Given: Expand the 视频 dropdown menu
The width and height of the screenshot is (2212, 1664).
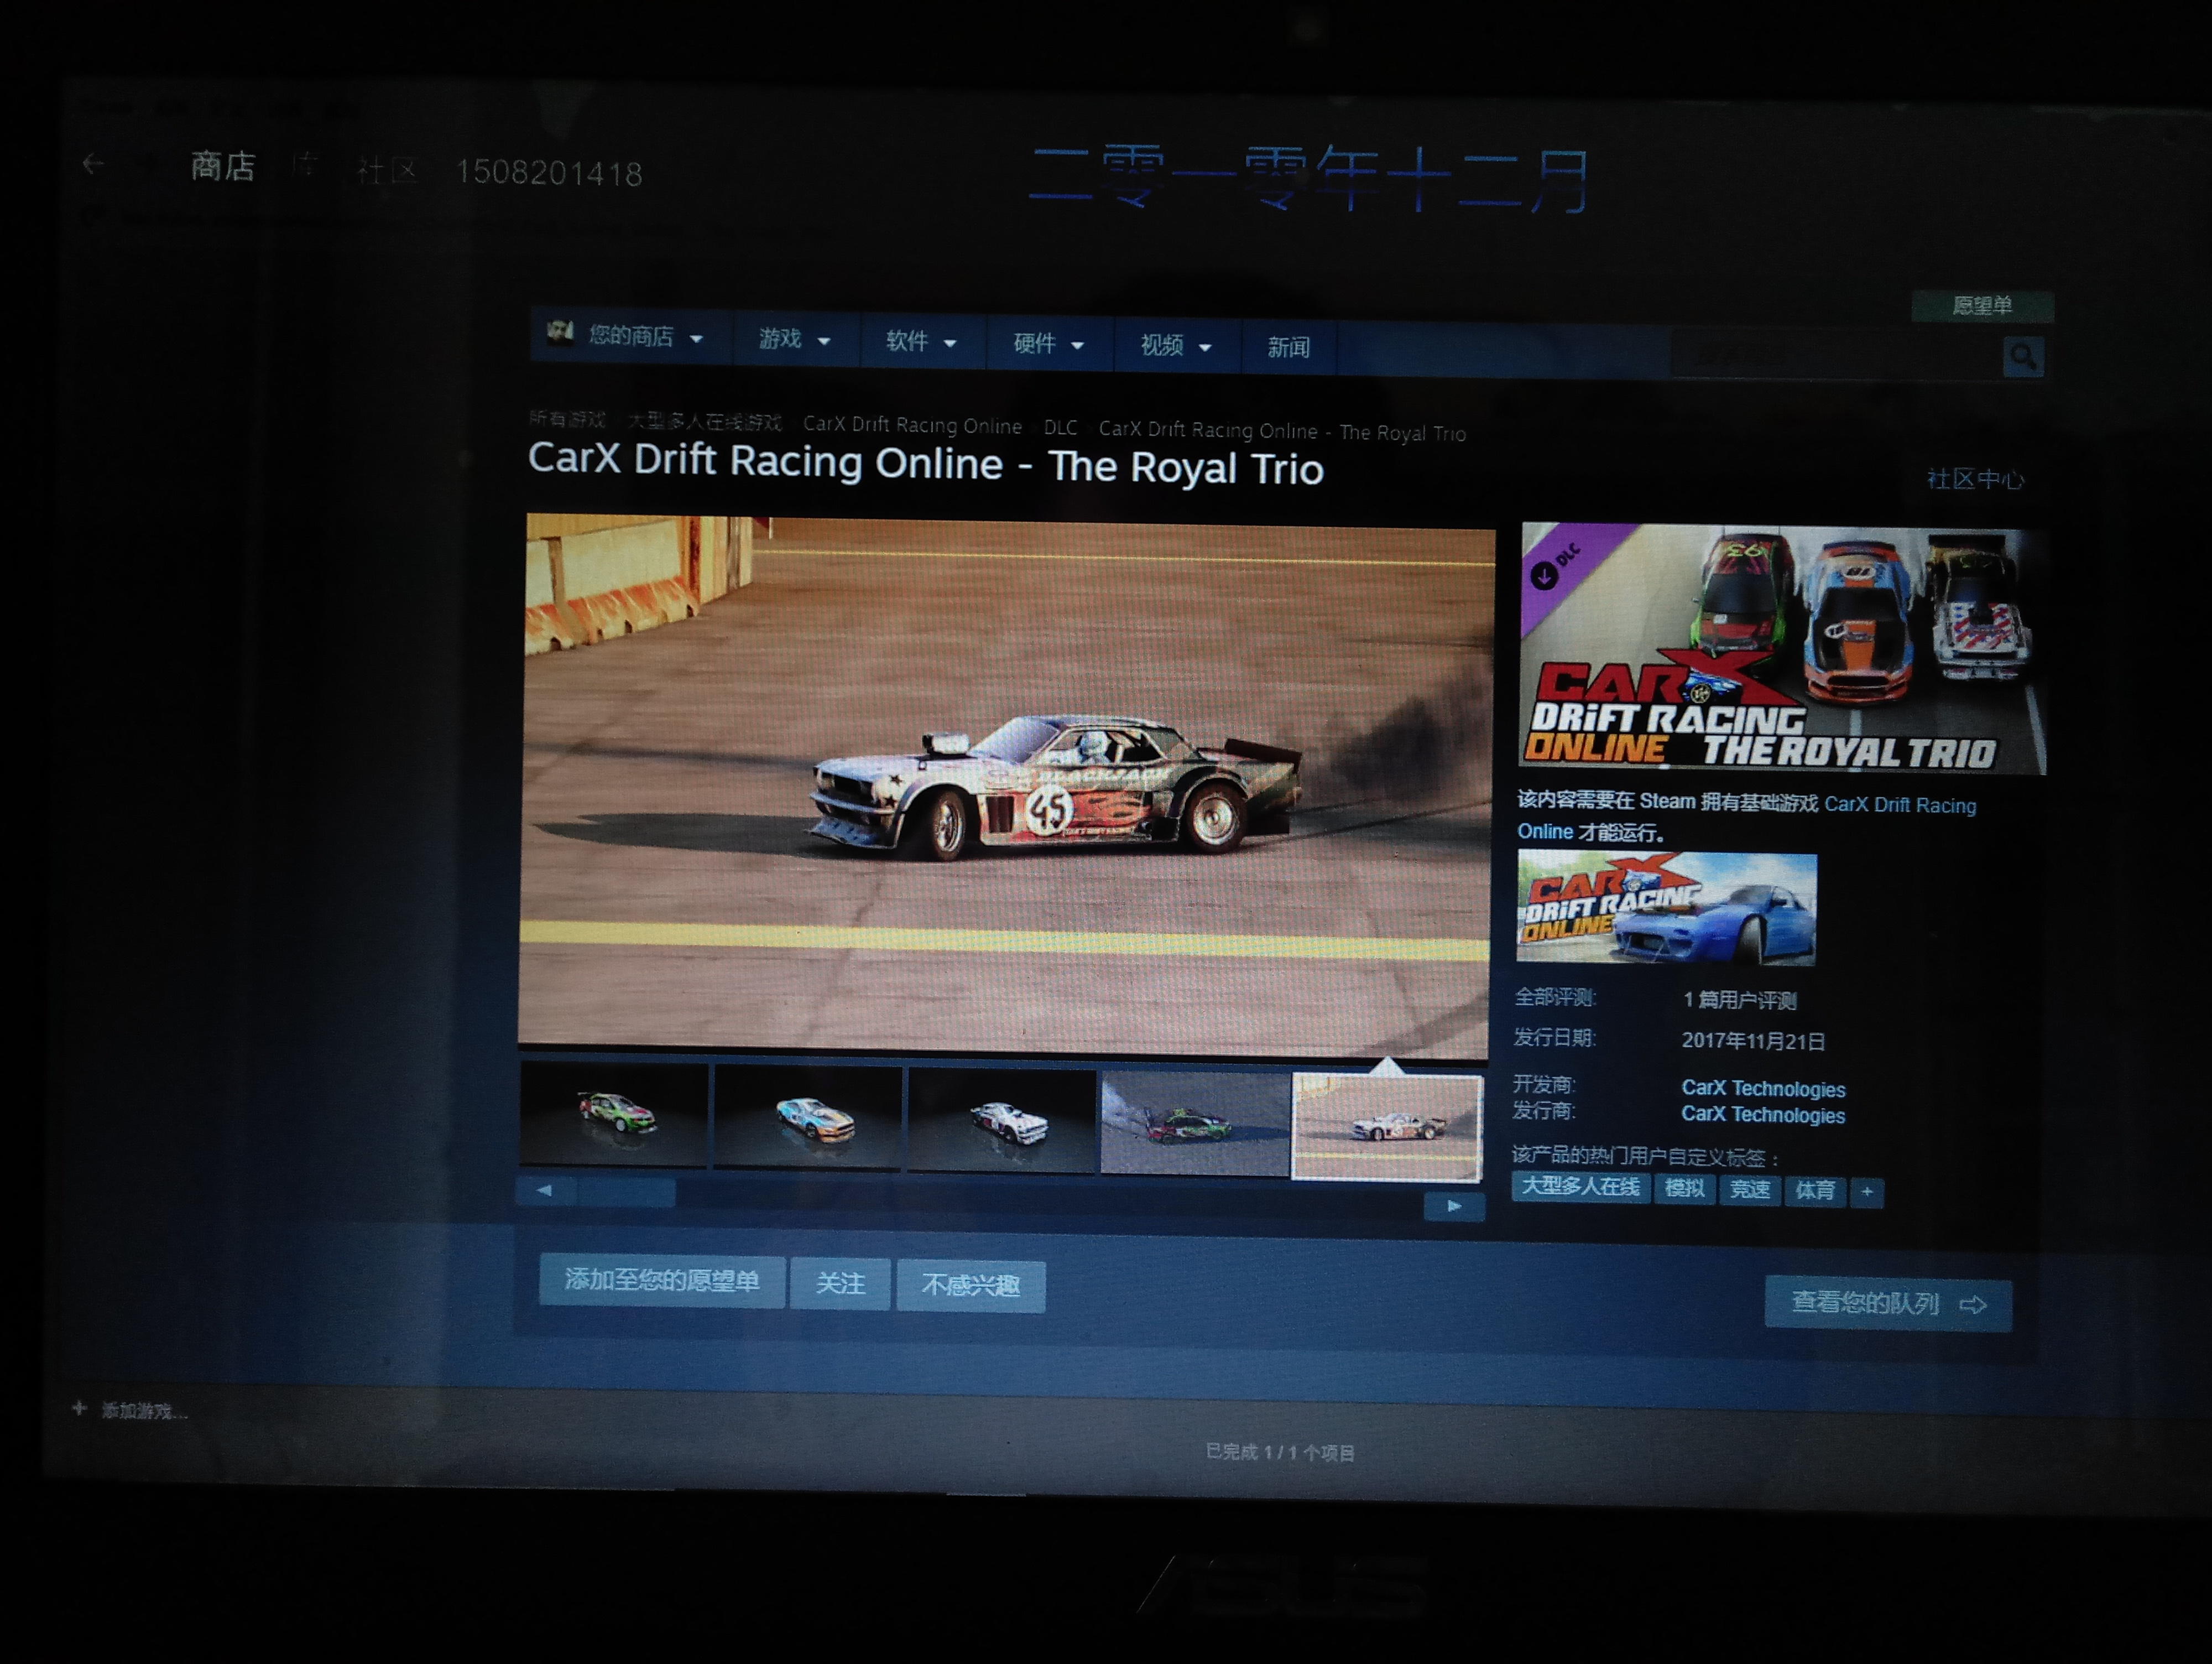Looking at the screenshot, I should 1176,346.
